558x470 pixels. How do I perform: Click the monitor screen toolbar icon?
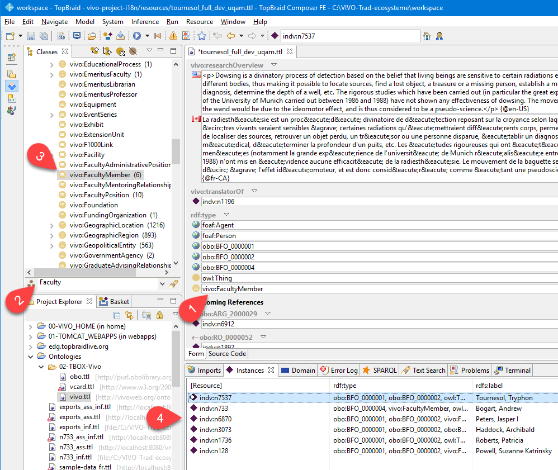[77, 36]
